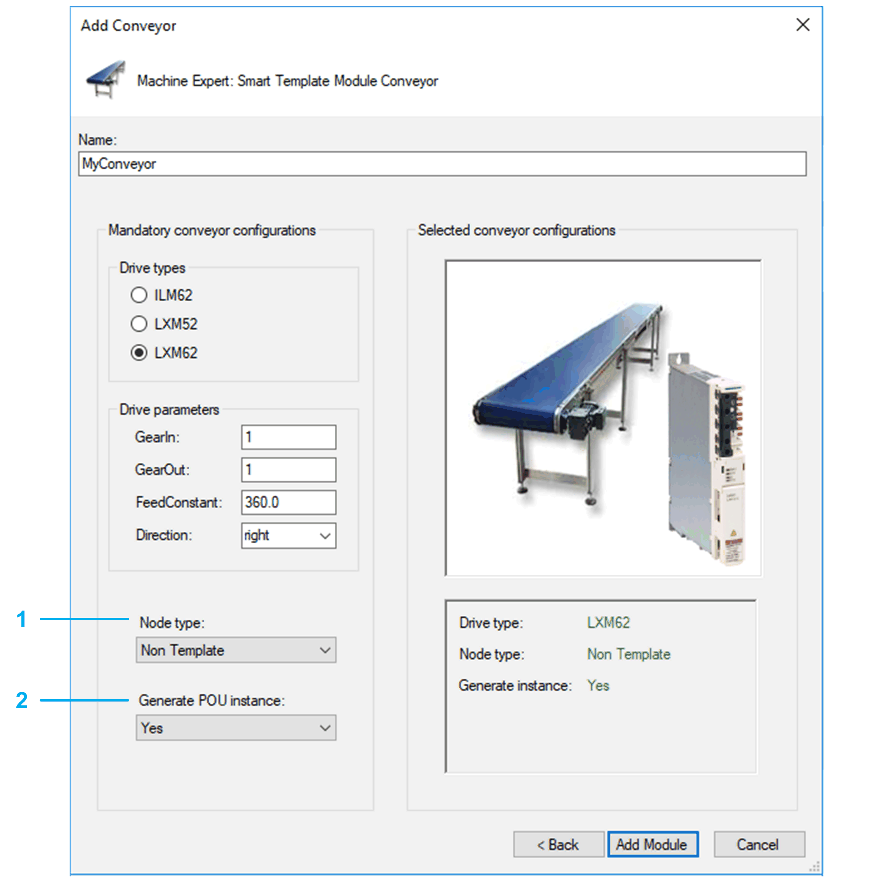Focus the GearIn input box
Image resolution: width=883 pixels, height=877 pixels.
[x=288, y=437]
